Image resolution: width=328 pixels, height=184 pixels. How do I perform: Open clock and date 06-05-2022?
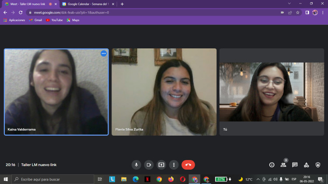(x=307, y=179)
